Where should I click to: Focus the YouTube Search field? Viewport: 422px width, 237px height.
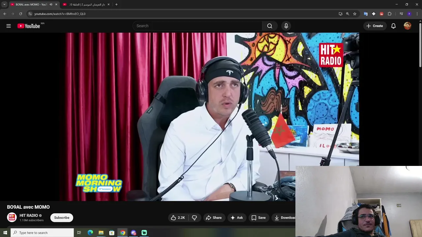click(x=197, y=26)
